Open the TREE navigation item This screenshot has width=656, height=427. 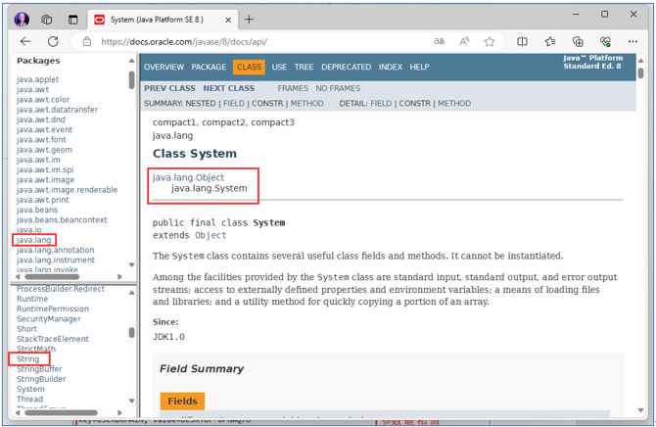(304, 67)
